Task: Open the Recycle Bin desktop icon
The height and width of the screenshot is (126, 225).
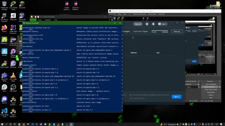Action: coord(4,6)
